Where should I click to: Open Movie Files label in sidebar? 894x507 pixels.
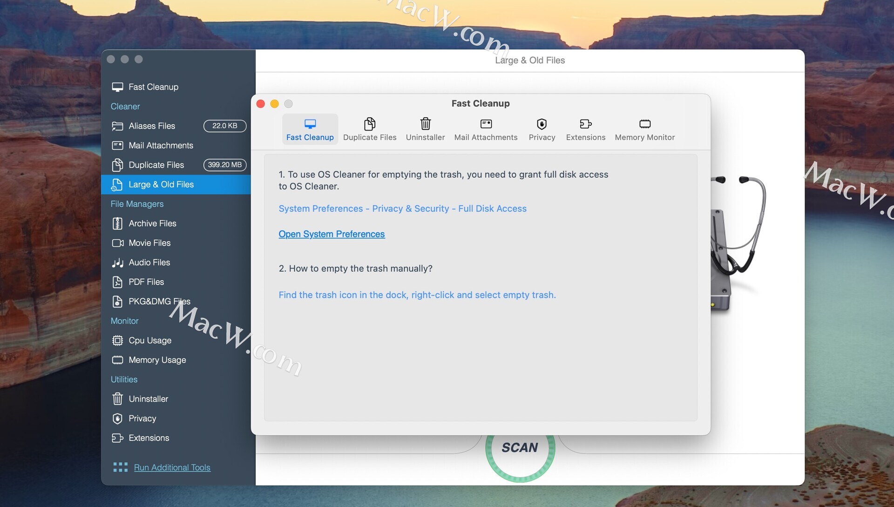coord(149,243)
